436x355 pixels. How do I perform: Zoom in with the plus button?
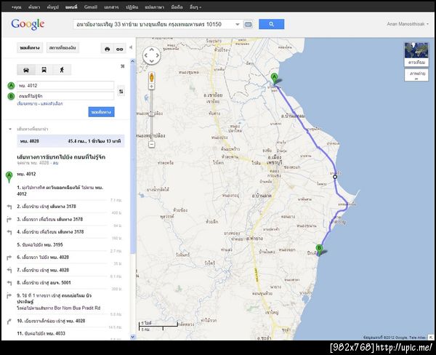tap(152, 87)
